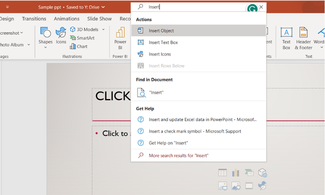Open the file name save location dropdown
Viewport: 325px width, 195px height.
click(x=103, y=7)
